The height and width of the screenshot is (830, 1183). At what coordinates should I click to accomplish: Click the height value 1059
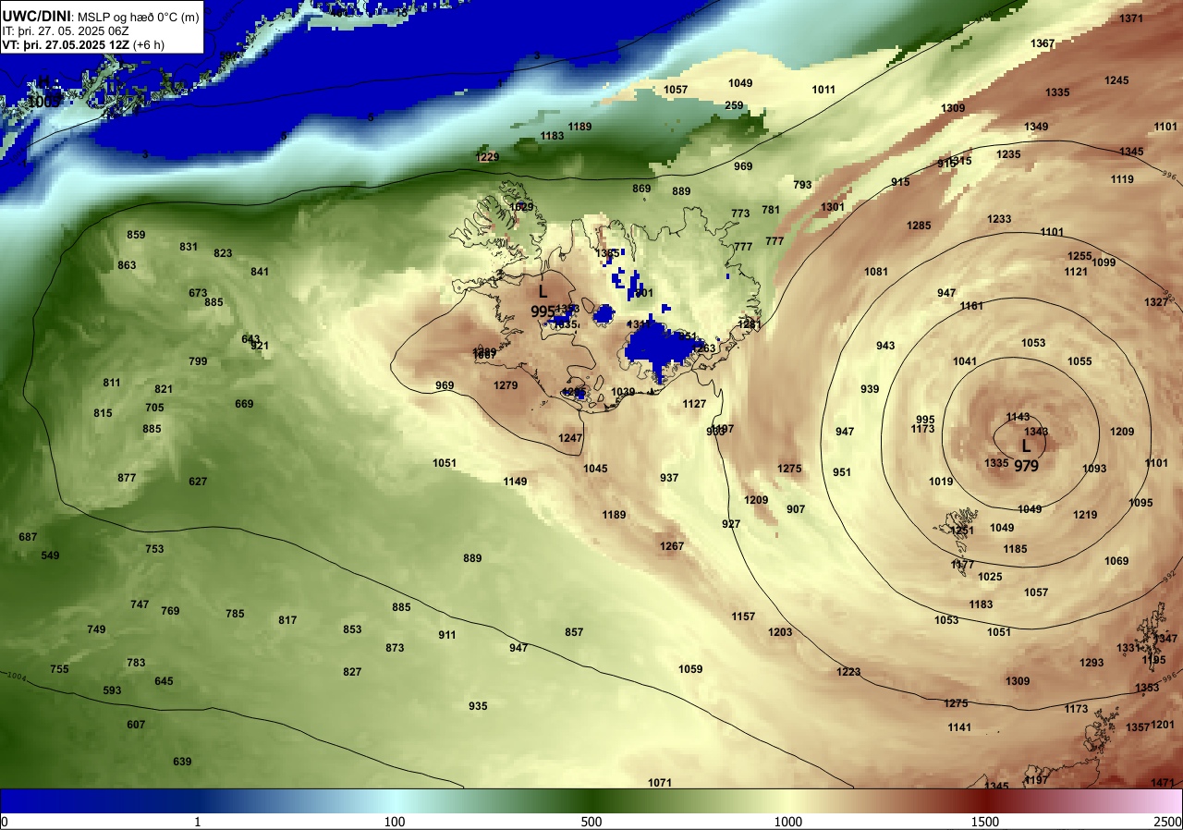coord(690,669)
